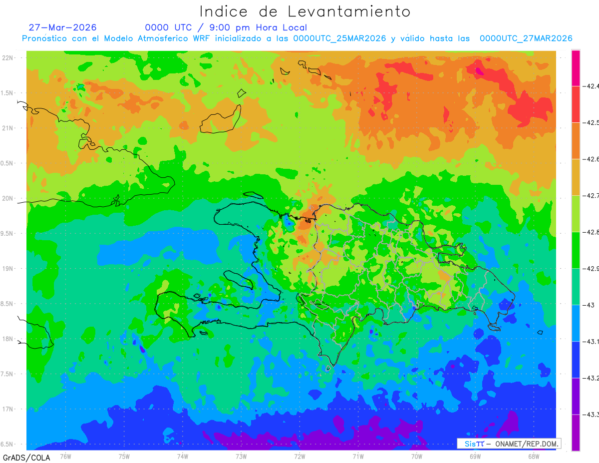Viewport: 599px width, 463px height.
Task: Click the -43.1 legend value
Action: point(591,342)
